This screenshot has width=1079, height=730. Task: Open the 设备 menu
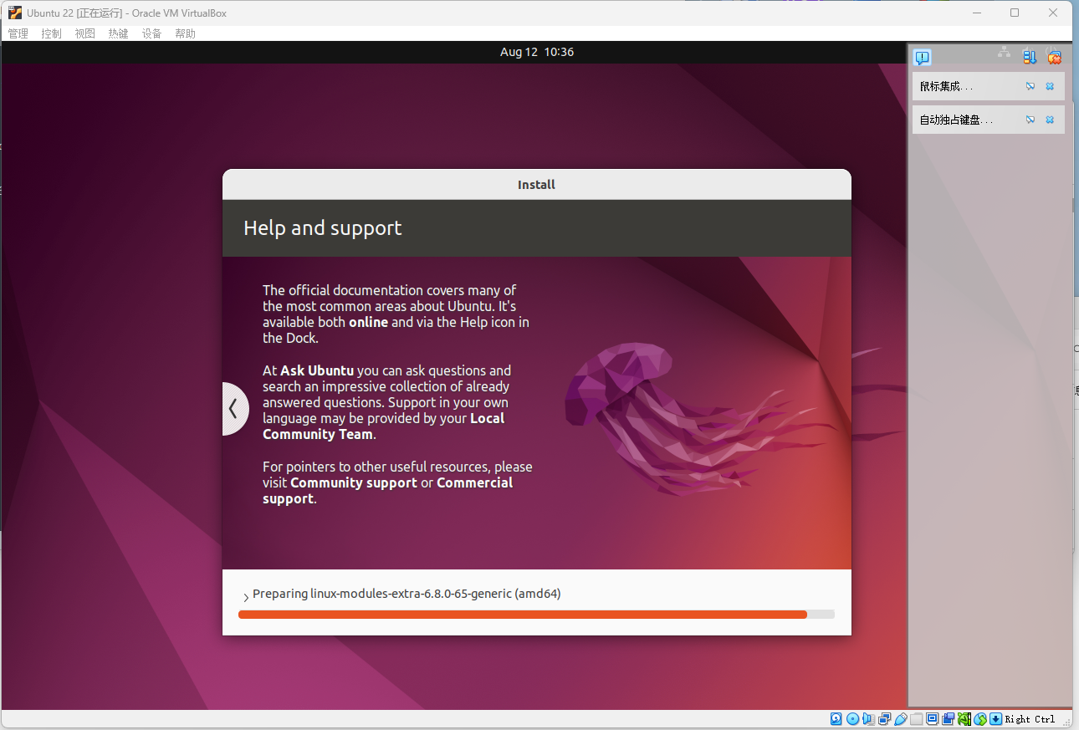click(151, 33)
